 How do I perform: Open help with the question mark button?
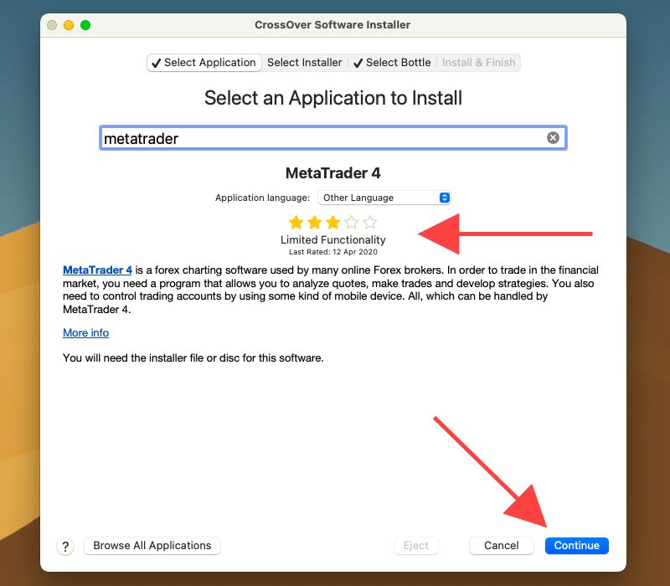coord(66,546)
